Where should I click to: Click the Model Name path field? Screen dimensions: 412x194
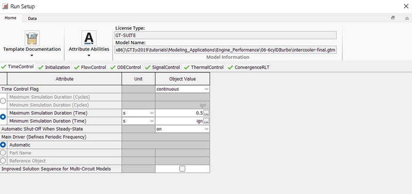coord(226,50)
